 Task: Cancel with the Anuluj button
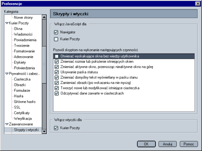tap(167, 144)
